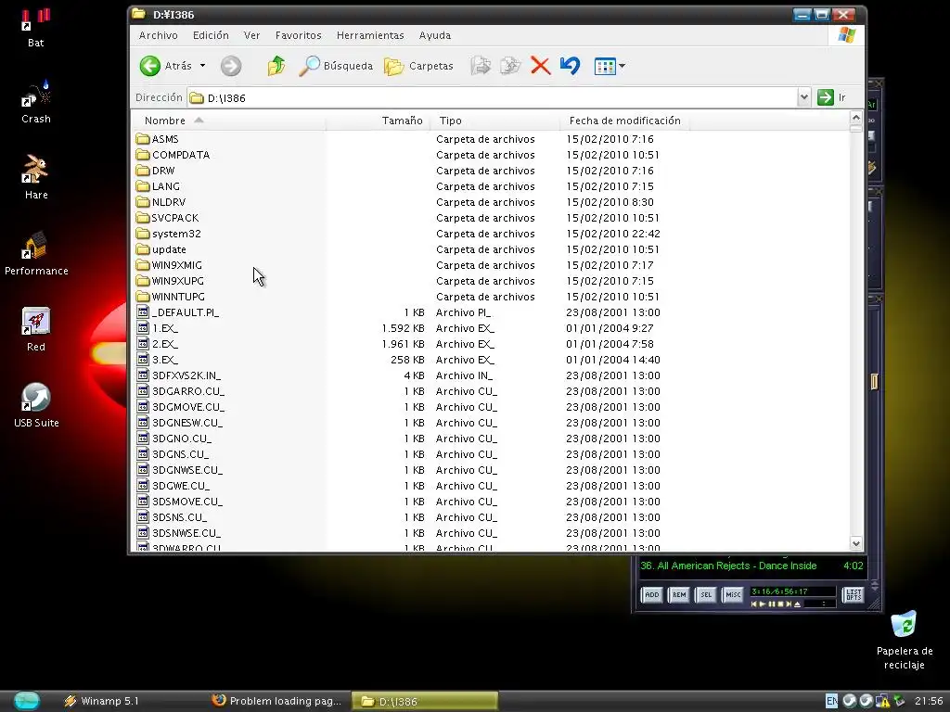The image size is (950, 712).
Task: Click scroll up arrow in file list
Action: click(856, 119)
